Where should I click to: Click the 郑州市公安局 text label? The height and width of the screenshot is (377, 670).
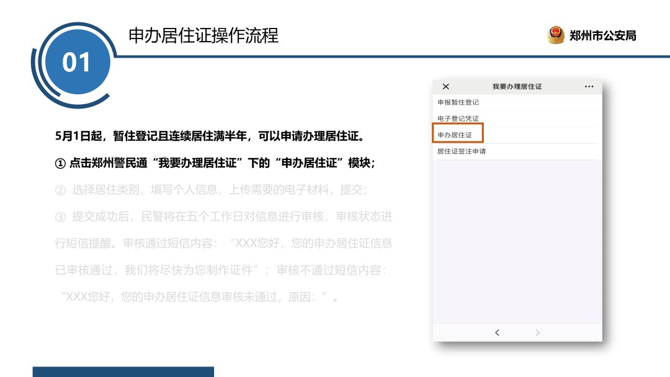pos(603,35)
